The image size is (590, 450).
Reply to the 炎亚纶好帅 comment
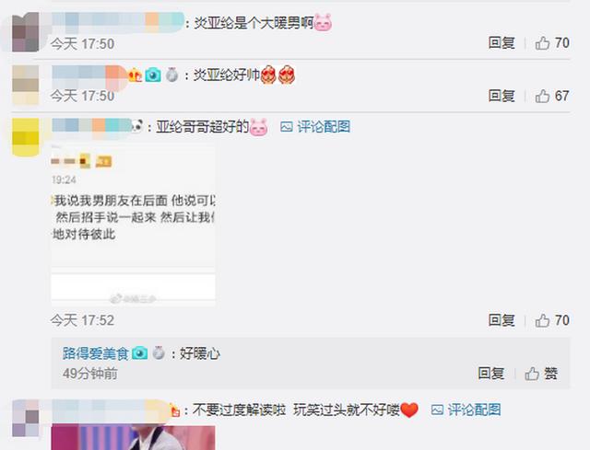(501, 96)
